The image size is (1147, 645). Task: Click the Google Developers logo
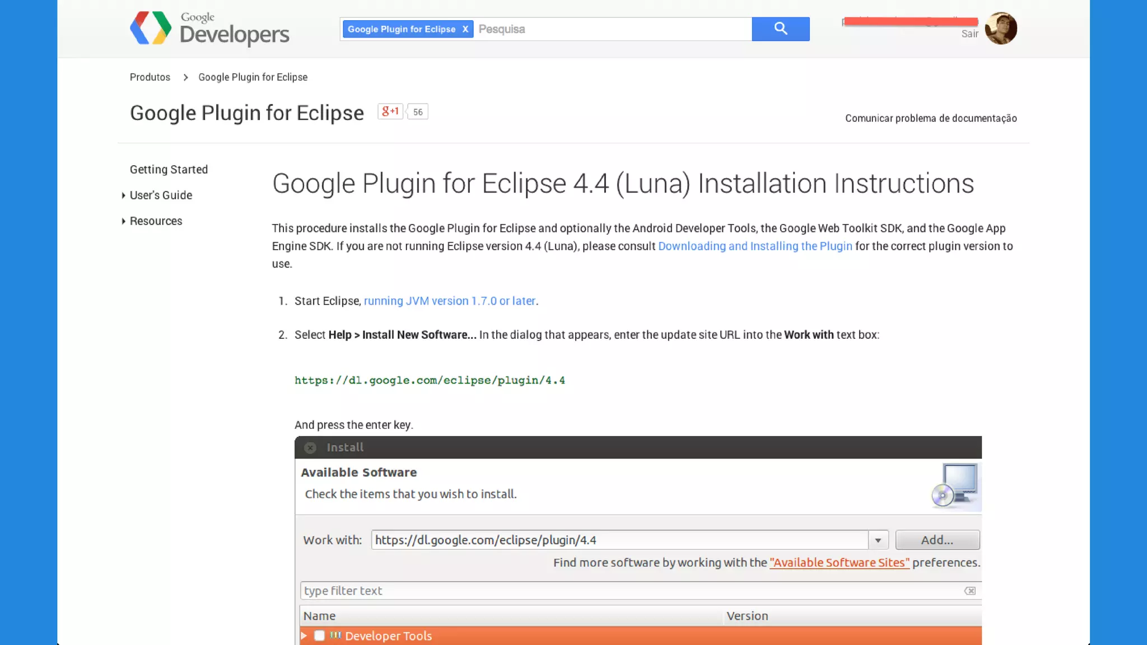[x=209, y=28]
